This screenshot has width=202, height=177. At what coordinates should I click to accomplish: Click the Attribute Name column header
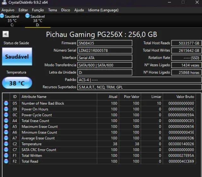[x=58, y=97]
